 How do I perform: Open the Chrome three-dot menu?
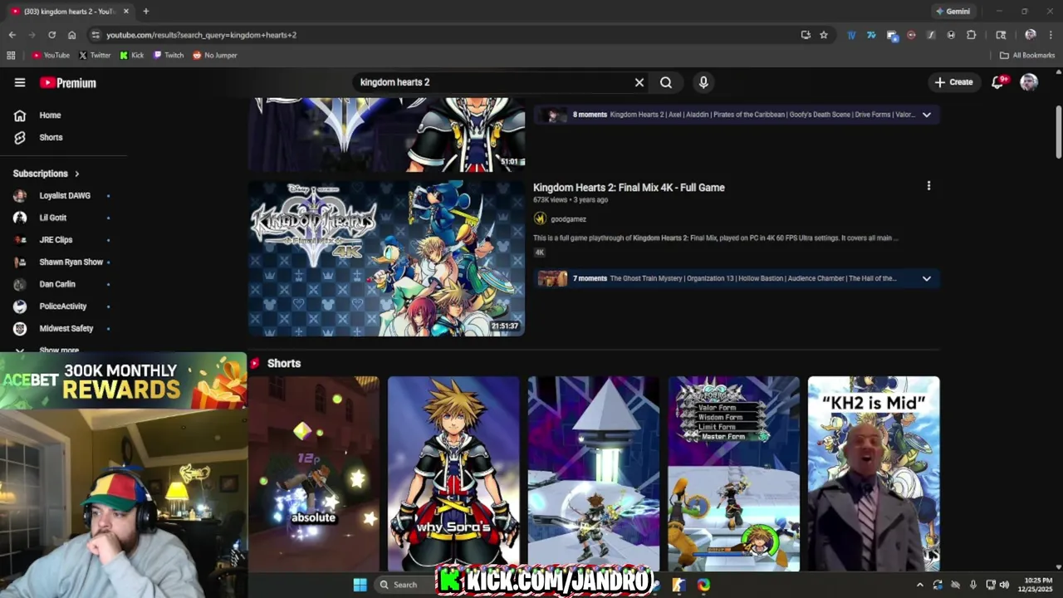[1051, 35]
